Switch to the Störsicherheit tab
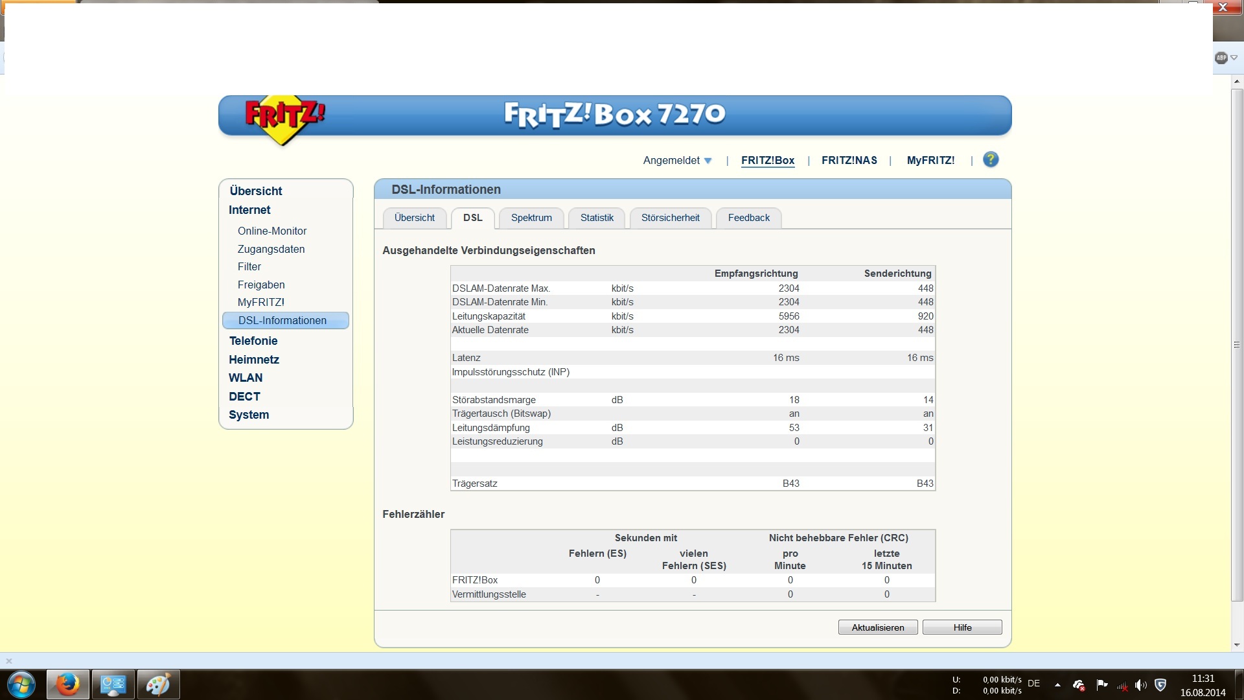 (x=670, y=218)
